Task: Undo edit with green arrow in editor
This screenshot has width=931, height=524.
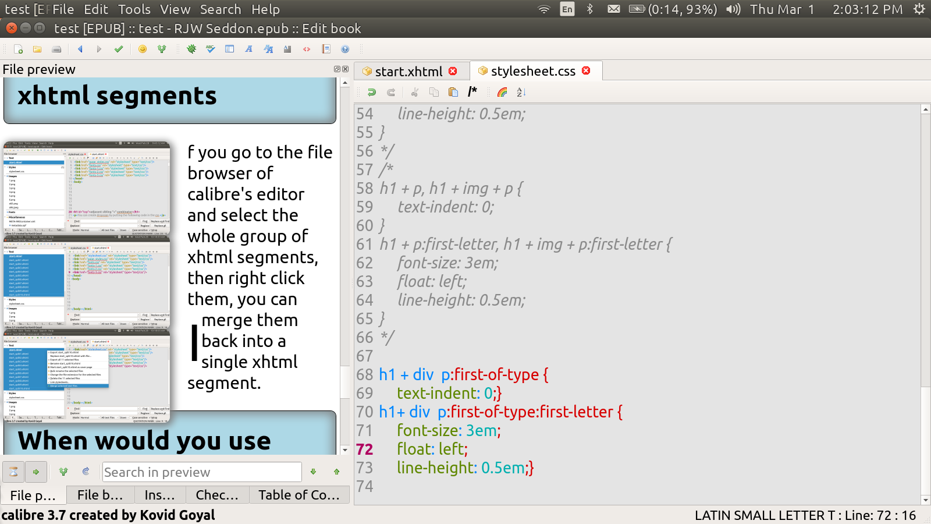Action: click(x=372, y=92)
